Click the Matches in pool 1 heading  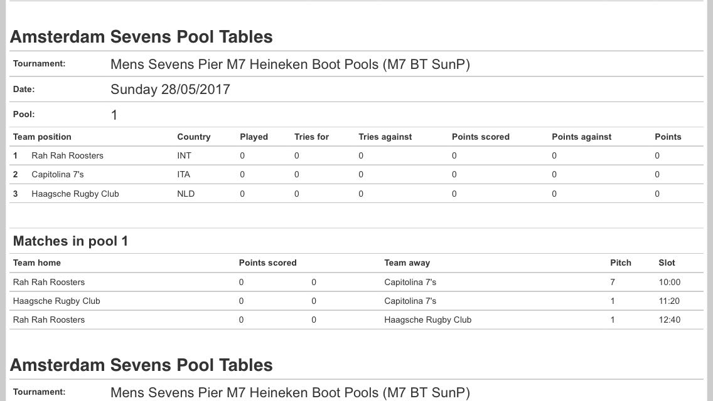[x=70, y=241]
